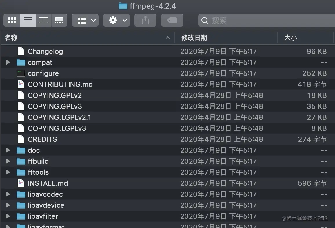The width and height of the screenshot is (335, 228).
Task: Click the 418 字节 size of CONTRIBUTING.md
Action: (312, 84)
